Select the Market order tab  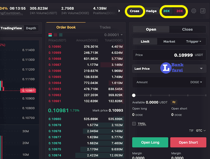[x=169, y=41]
